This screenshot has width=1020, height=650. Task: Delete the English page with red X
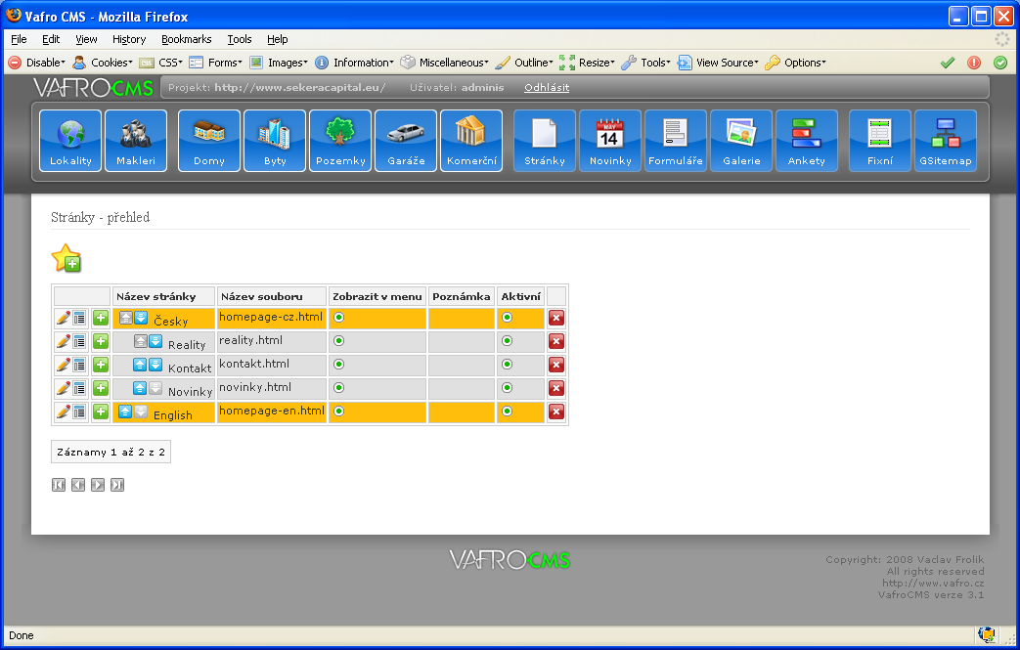pos(556,412)
